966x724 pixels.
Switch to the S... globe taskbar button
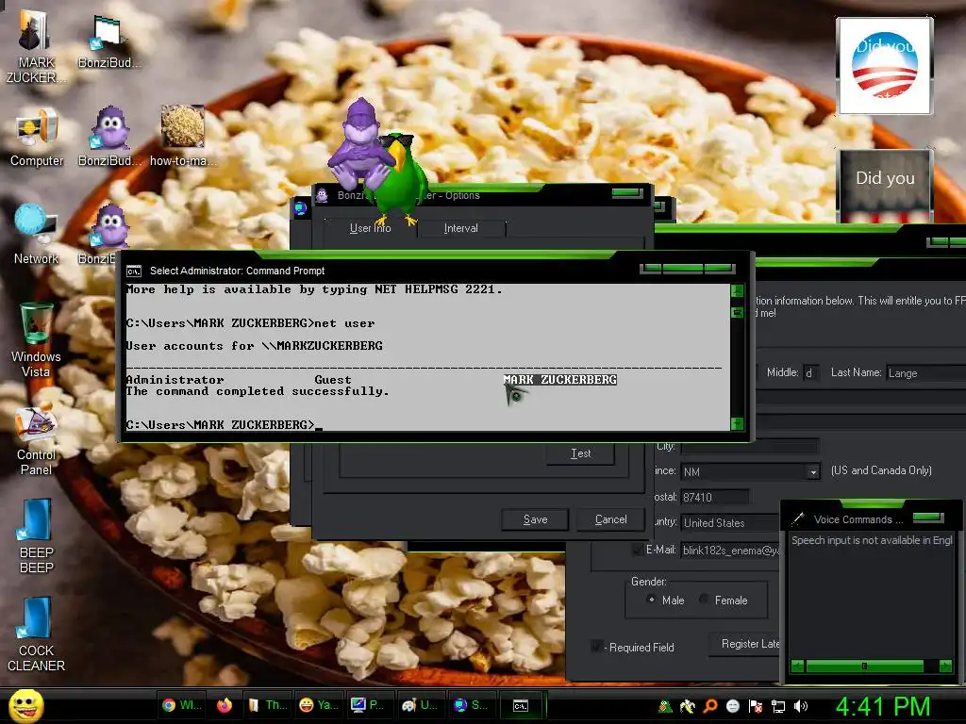[x=471, y=705]
